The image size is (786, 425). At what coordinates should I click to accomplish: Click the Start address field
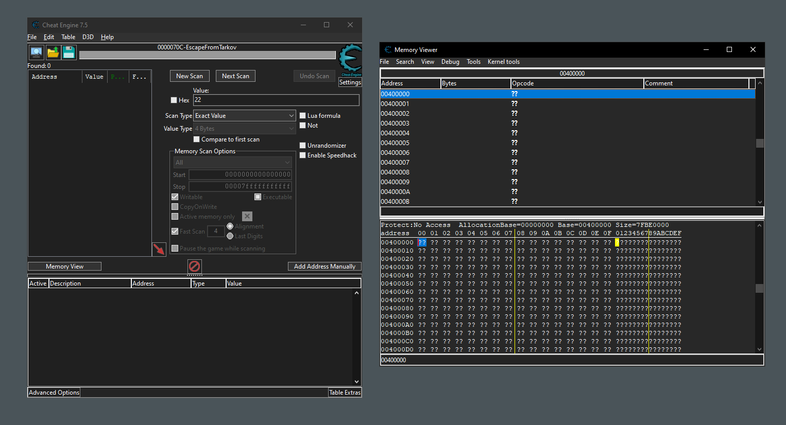(240, 175)
